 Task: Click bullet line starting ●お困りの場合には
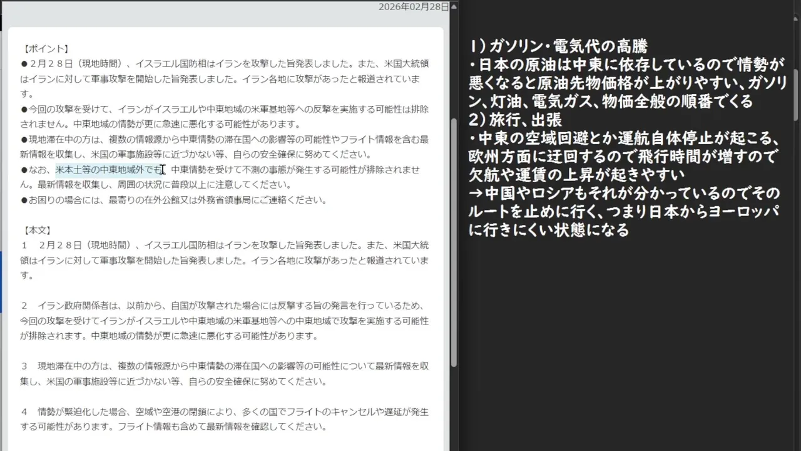173,200
